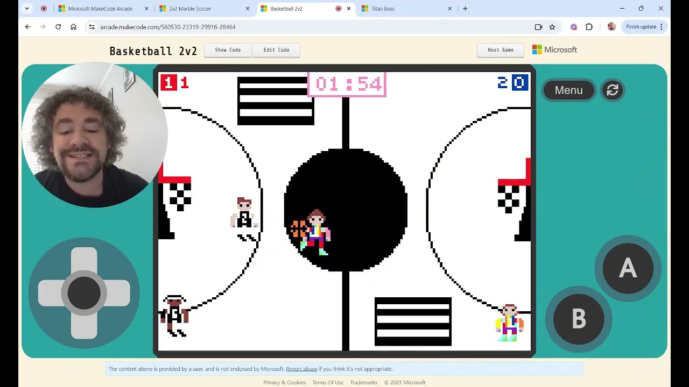
Task: Open site information icon in address bar
Action: click(92, 27)
